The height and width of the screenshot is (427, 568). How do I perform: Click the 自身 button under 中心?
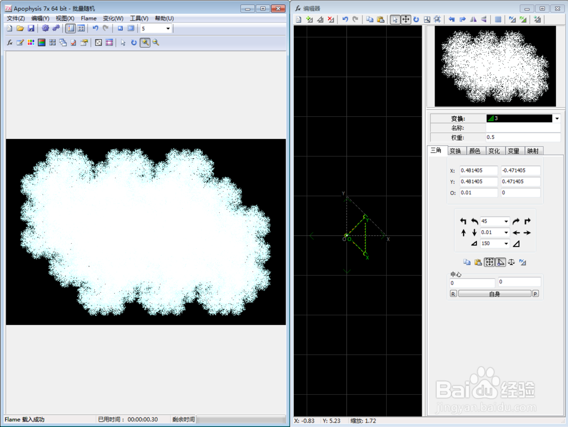tap(495, 293)
